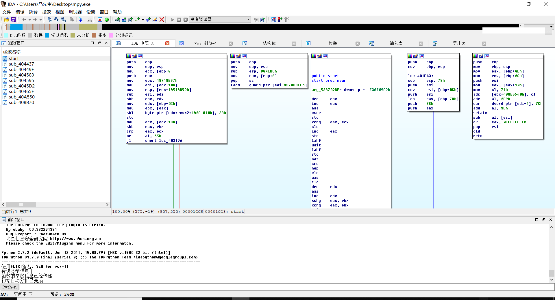Close the Hex 浏览-1 tab
The image size is (555, 300).
[231, 44]
